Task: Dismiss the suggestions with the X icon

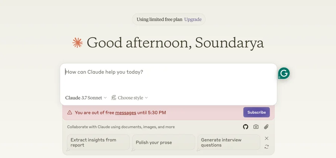Action: (x=267, y=138)
